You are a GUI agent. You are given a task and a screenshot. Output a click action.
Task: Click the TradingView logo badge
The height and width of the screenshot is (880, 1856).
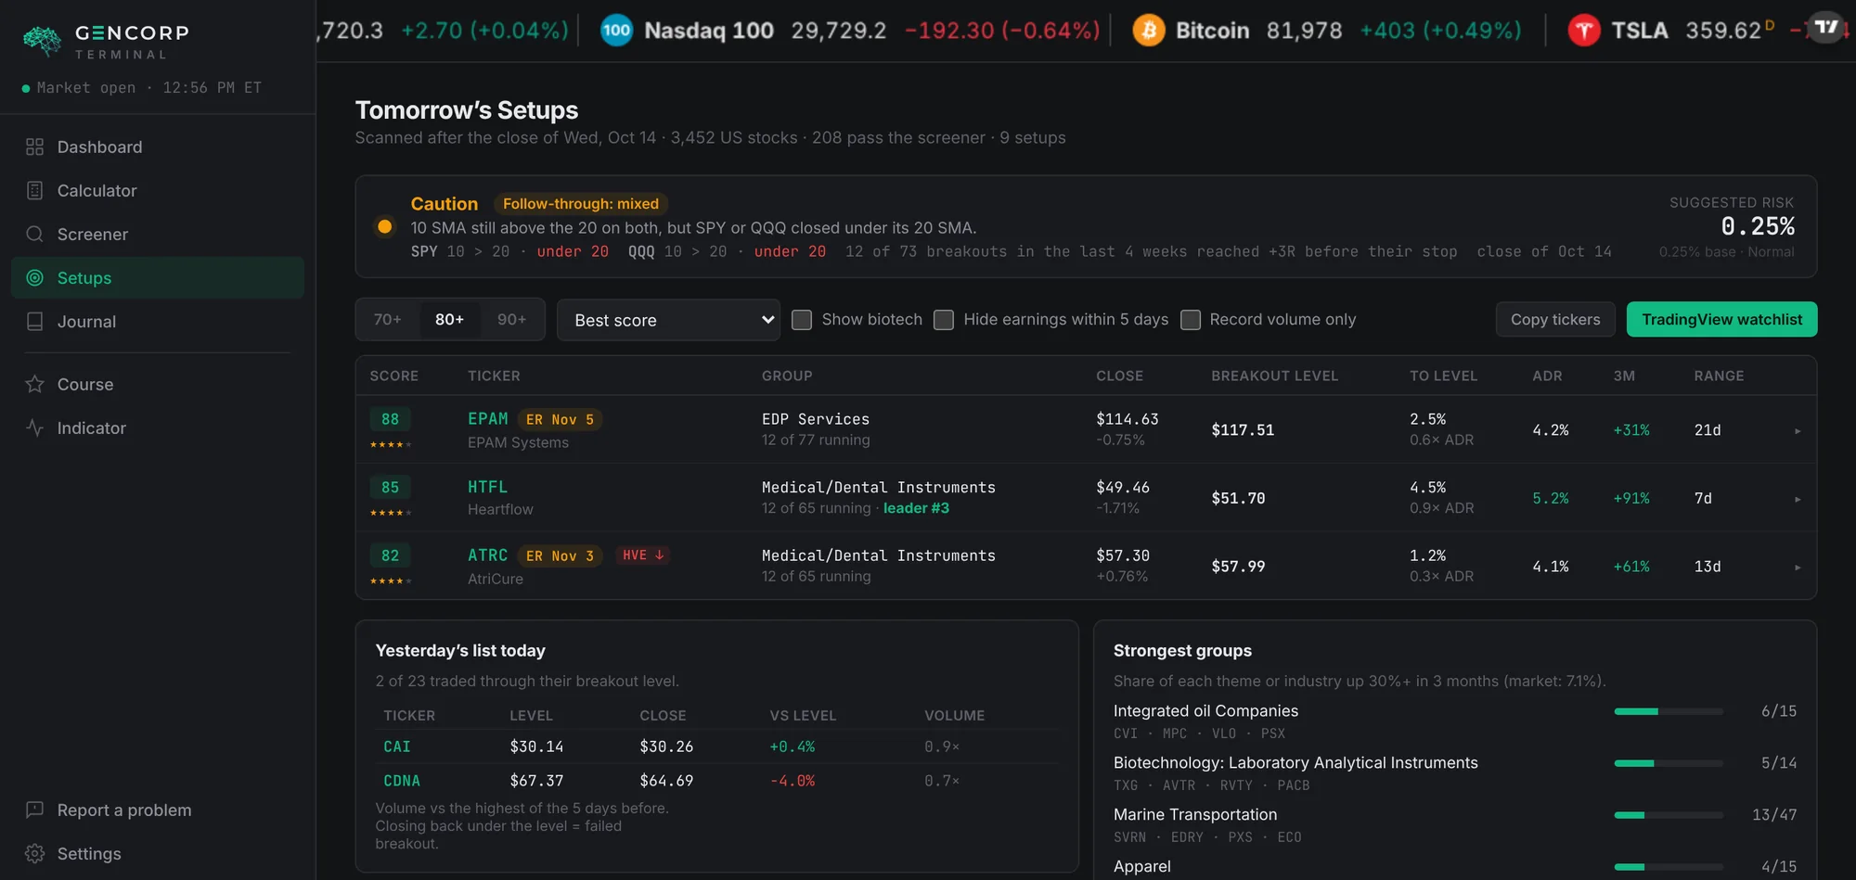1826,27
